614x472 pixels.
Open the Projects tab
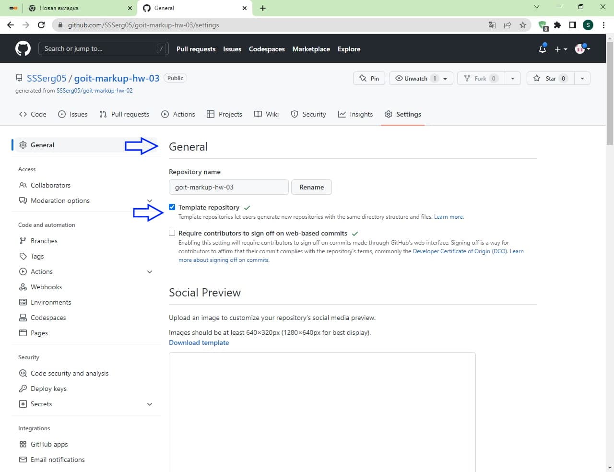pos(224,114)
